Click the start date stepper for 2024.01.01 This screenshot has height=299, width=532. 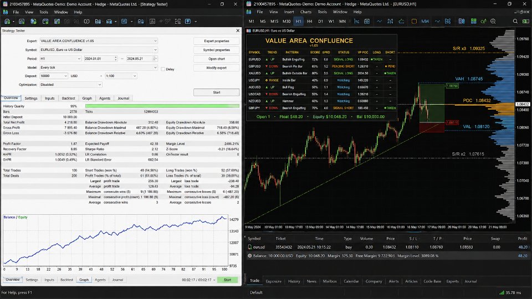[116, 59]
